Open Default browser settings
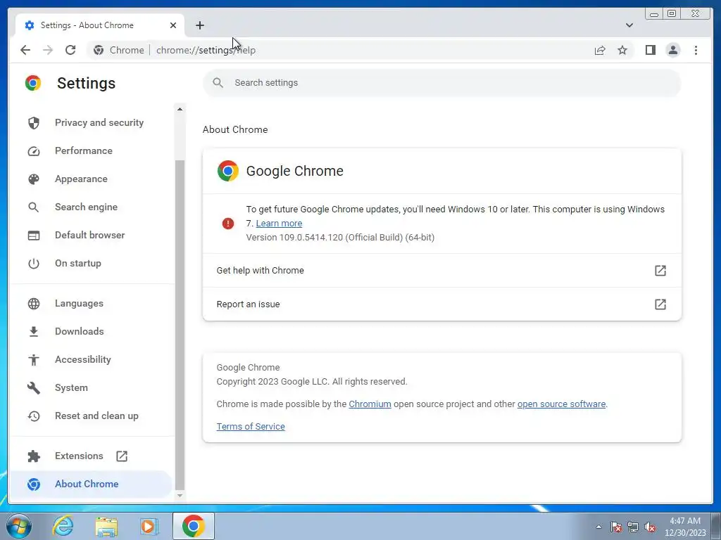721x540 pixels. pos(91,235)
